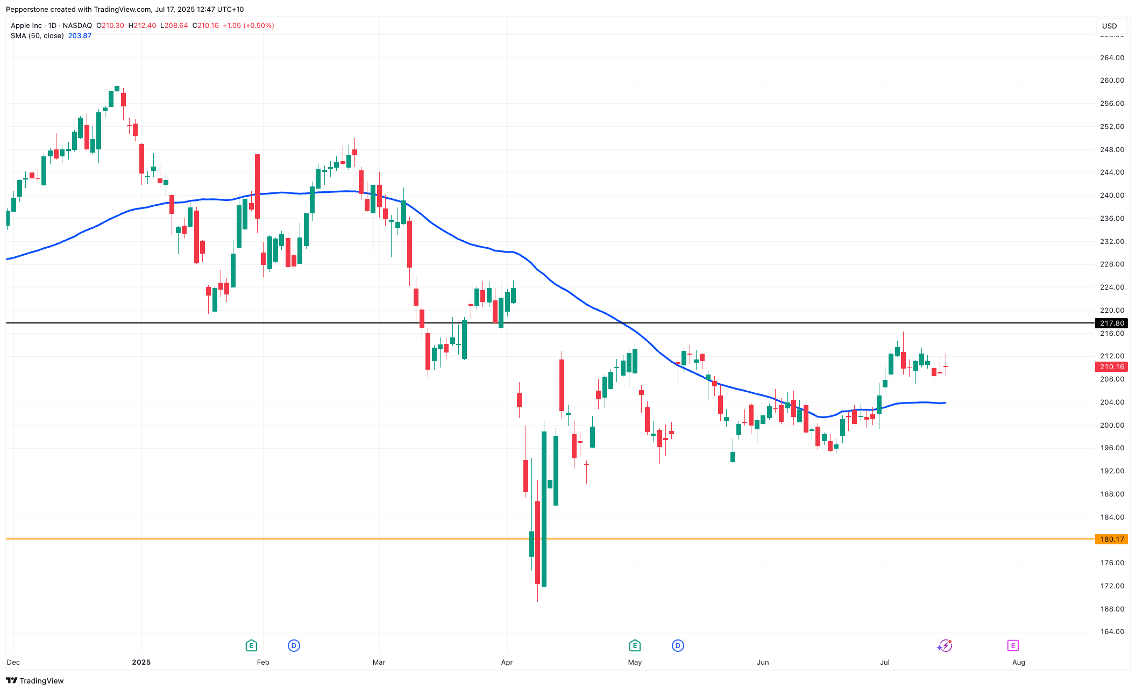This screenshot has height=691, width=1136.
Task: Click the Mar label on time axis
Action: pyautogui.click(x=379, y=662)
